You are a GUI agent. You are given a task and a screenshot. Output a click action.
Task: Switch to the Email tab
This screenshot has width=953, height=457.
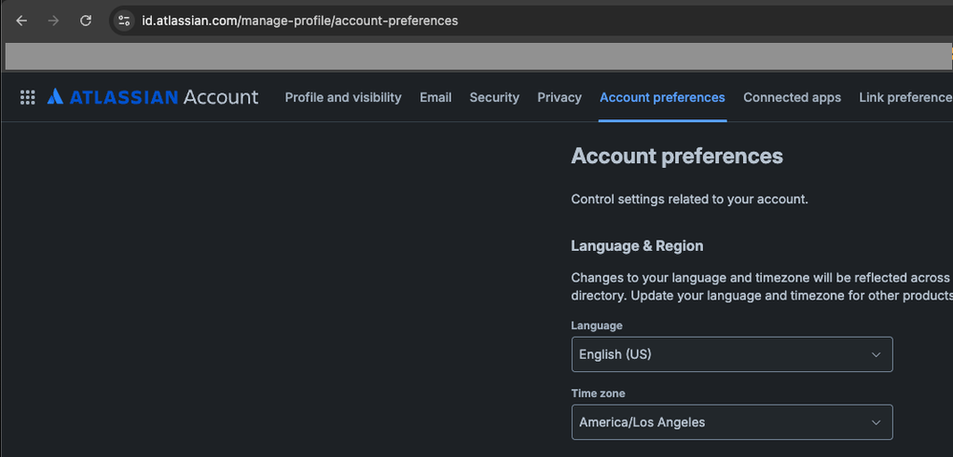tap(435, 97)
